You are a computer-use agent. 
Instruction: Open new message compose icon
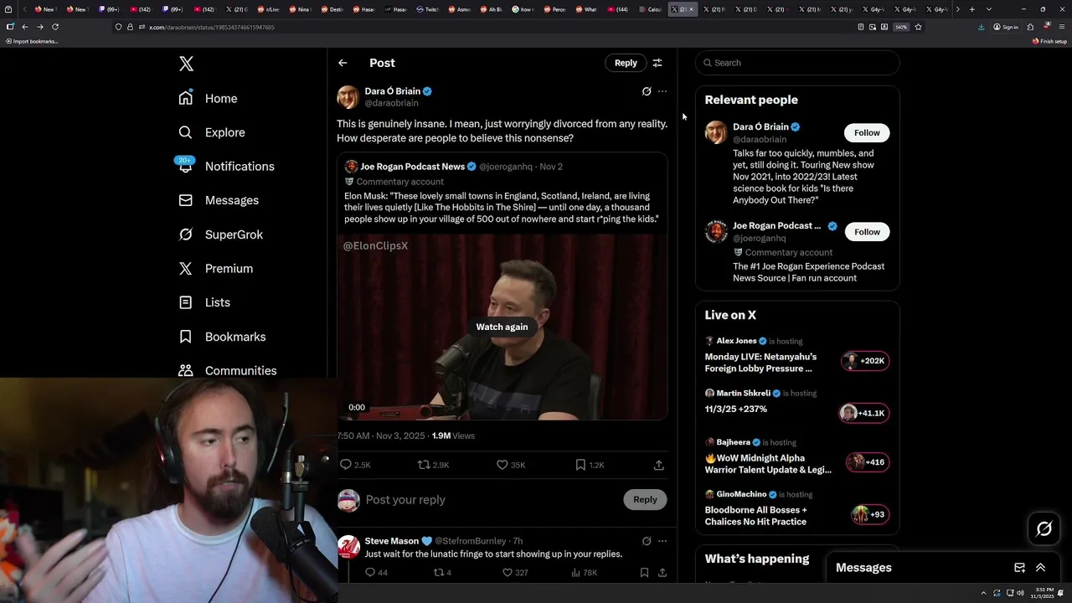(1019, 568)
